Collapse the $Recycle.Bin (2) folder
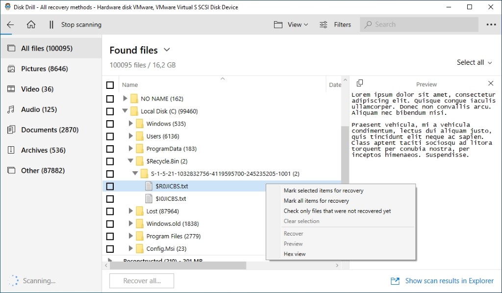Screen dimensions: 502x293 pyautogui.click(x=130, y=161)
